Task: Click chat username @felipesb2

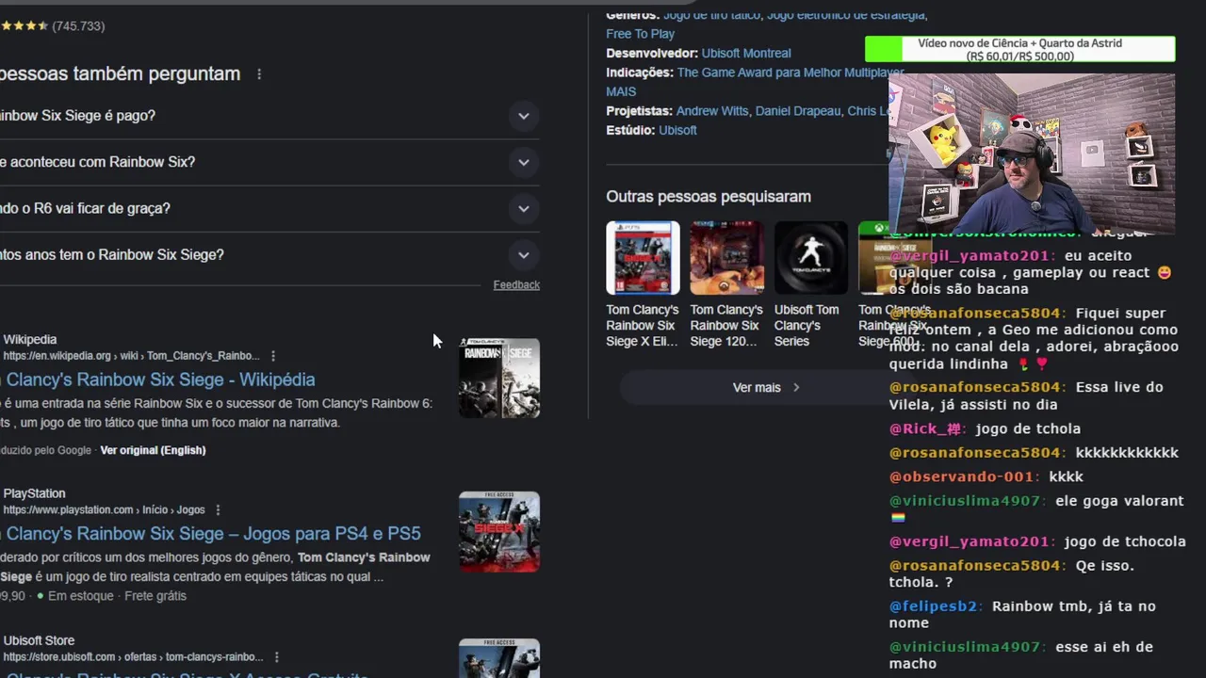Action: tap(933, 606)
